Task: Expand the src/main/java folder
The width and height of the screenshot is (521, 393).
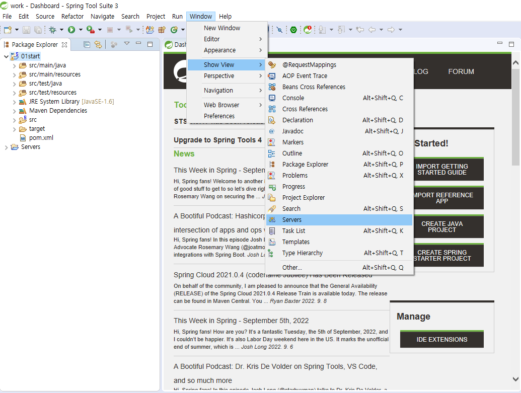Action: coord(14,66)
